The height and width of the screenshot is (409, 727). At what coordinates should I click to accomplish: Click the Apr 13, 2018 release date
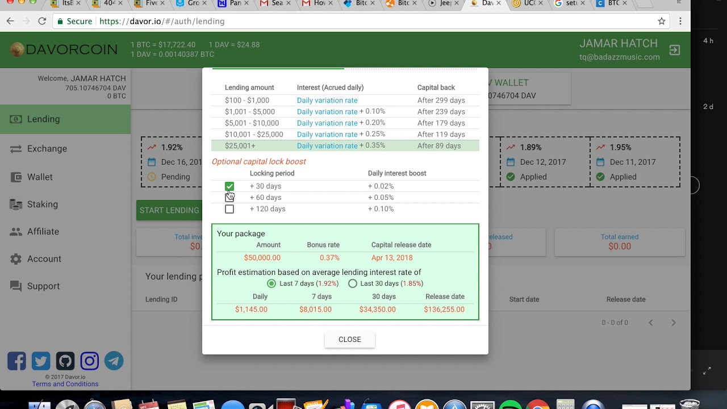click(x=392, y=258)
